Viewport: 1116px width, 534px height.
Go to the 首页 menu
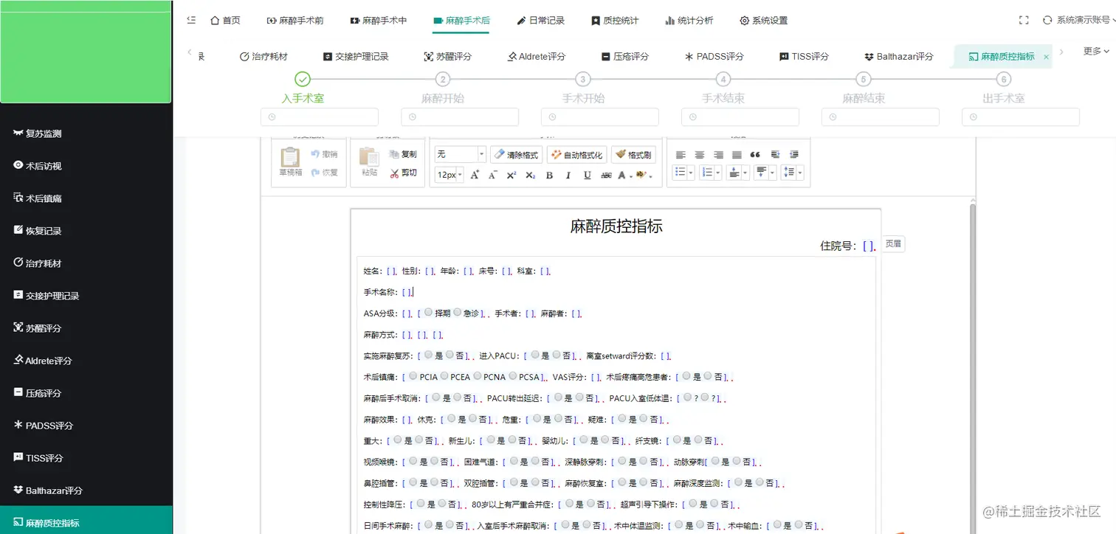(225, 21)
